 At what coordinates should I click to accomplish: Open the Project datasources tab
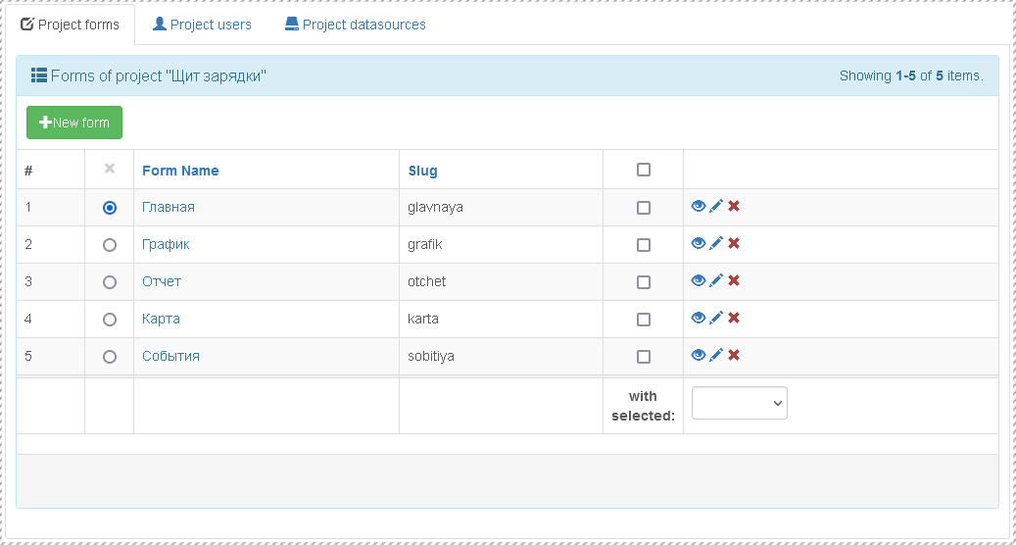(356, 25)
